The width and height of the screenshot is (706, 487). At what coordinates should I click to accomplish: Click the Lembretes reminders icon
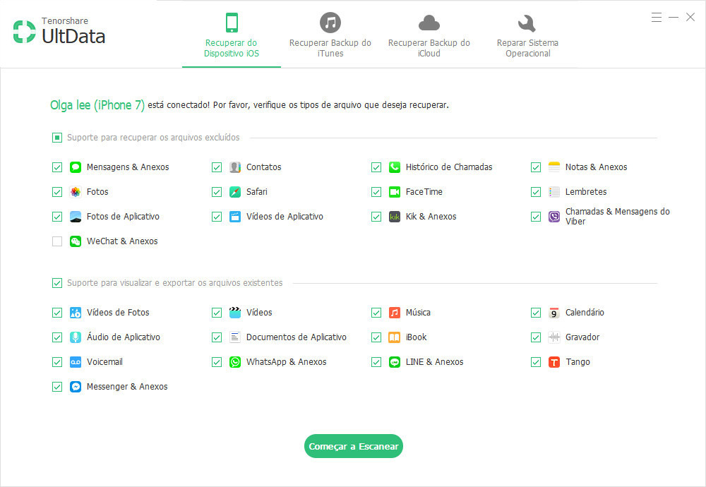pyautogui.click(x=554, y=192)
